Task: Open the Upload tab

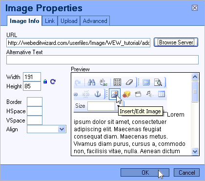Action: click(69, 21)
